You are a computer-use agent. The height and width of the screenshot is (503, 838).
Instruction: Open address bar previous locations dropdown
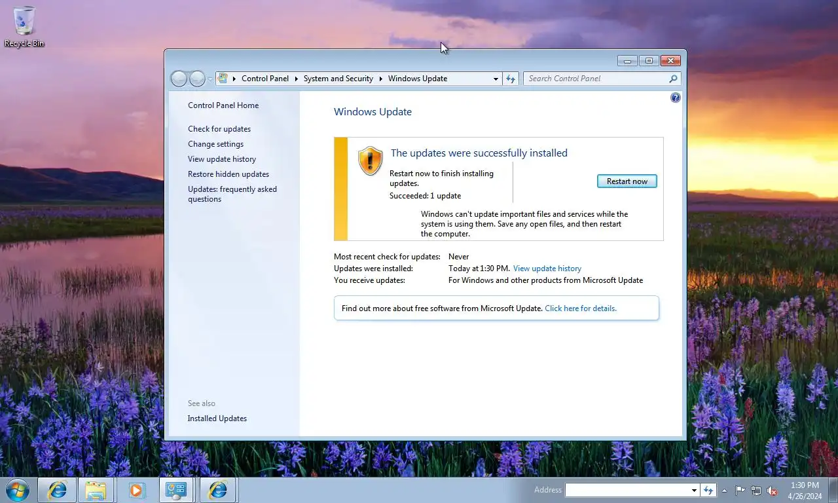[496, 79]
